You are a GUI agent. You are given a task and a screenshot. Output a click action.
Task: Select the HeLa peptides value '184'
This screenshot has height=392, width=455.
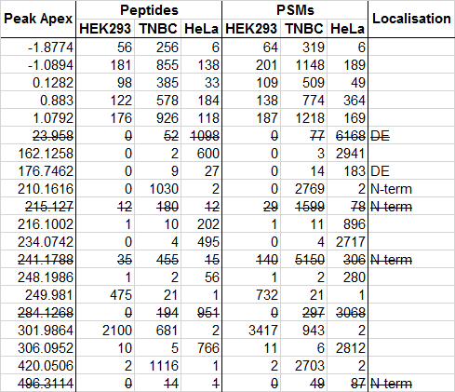click(x=201, y=101)
